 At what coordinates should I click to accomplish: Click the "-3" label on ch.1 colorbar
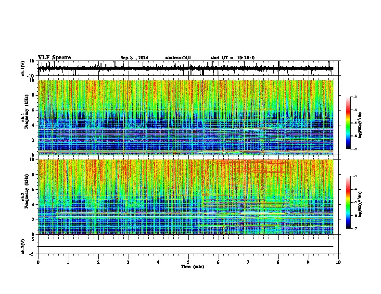point(355,97)
